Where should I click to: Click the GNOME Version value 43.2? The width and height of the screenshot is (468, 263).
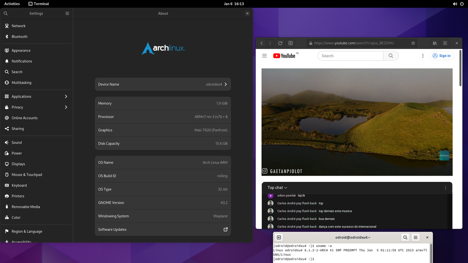(224, 203)
